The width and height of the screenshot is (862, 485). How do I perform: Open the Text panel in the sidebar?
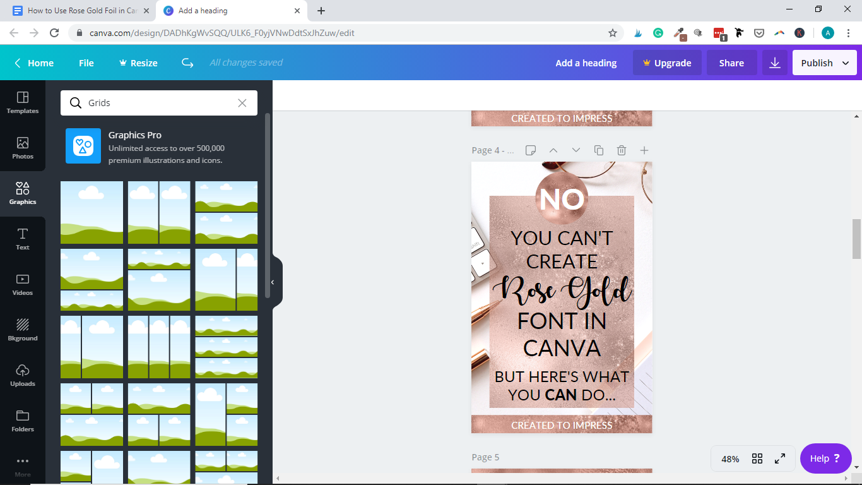point(23,239)
